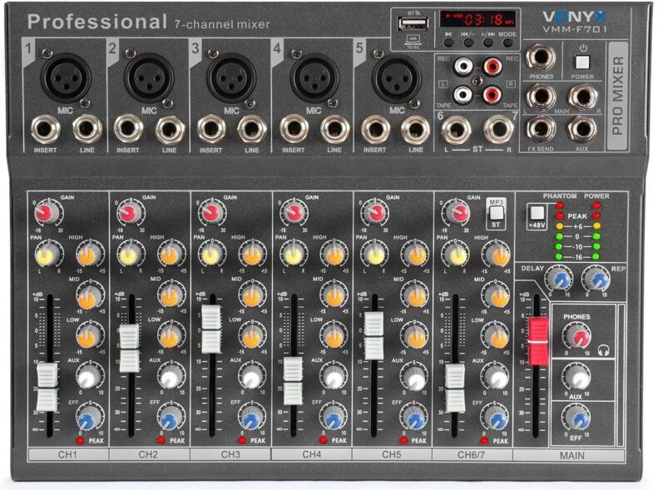Click channel 5 INSERT jack

tap(375, 129)
